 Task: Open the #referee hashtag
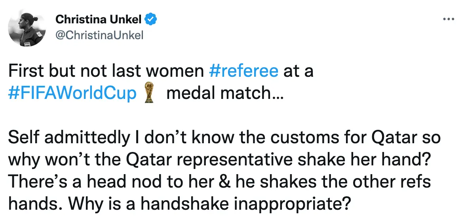pyautogui.click(x=243, y=71)
